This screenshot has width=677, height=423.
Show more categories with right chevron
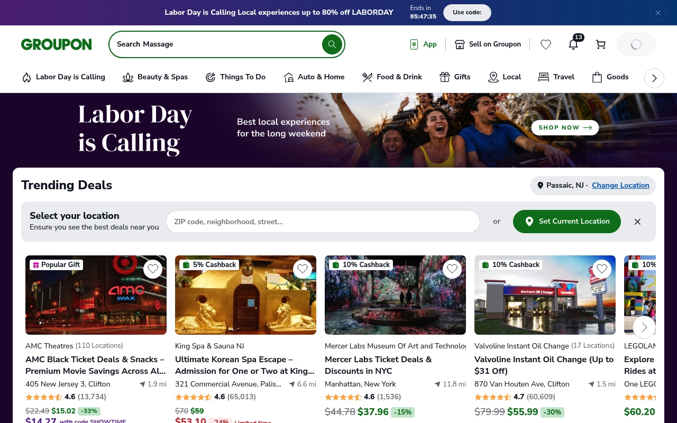[654, 78]
